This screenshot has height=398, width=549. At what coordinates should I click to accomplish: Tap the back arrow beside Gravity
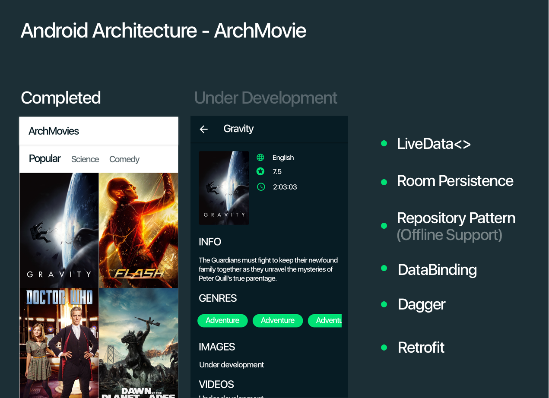click(204, 129)
